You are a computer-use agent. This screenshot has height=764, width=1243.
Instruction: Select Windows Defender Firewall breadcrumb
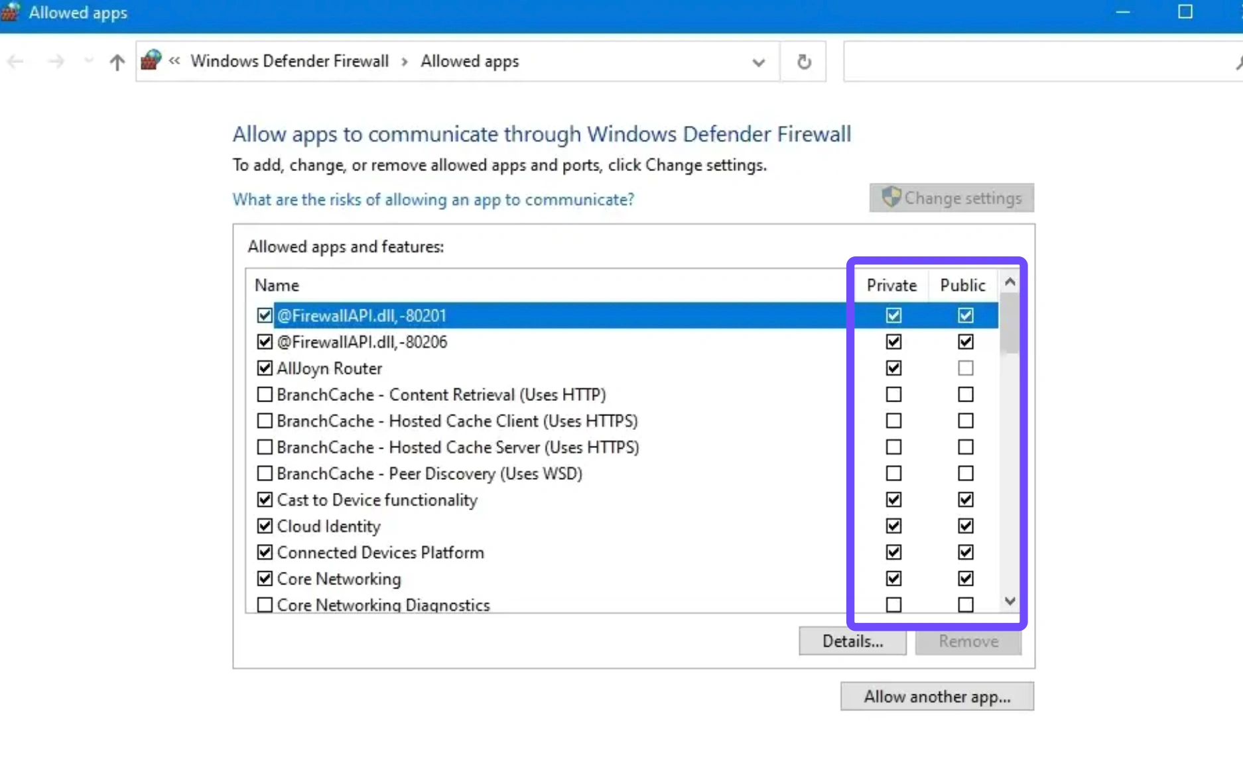click(x=290, y=61)
